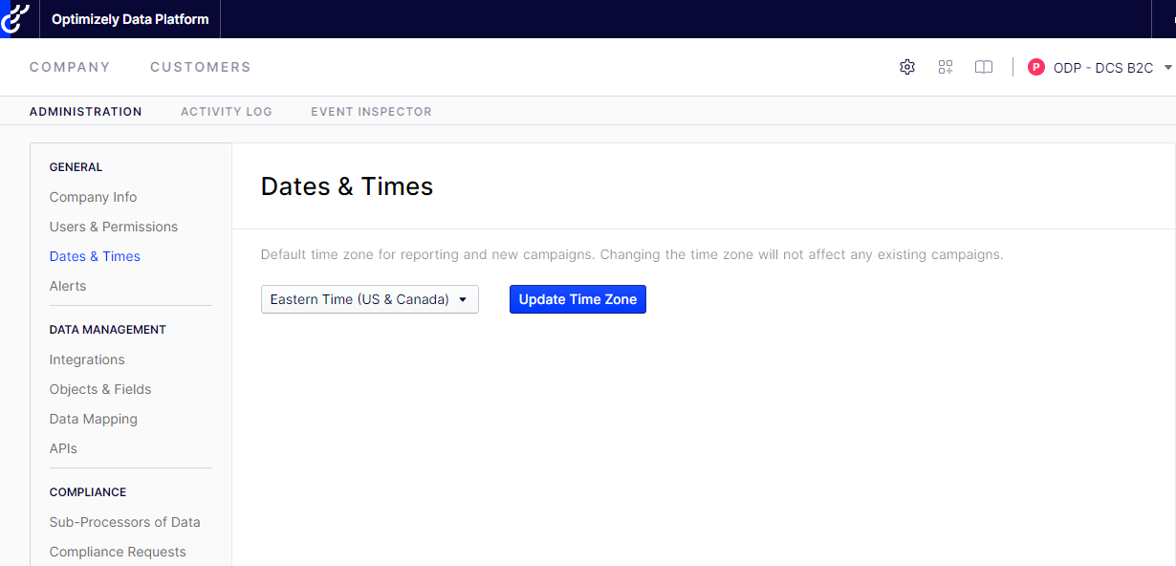Image resolution: width=1176 pixels, height=566 pixels.
Task: Open the Customers menu
Action: coord(201,67)
